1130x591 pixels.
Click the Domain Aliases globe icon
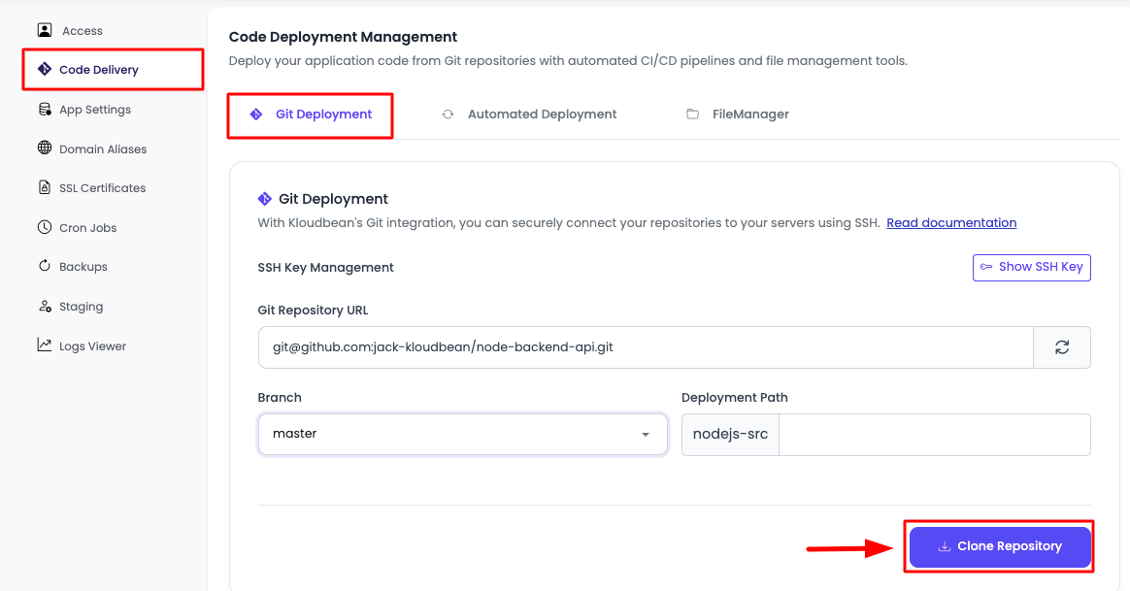(45, 148)
